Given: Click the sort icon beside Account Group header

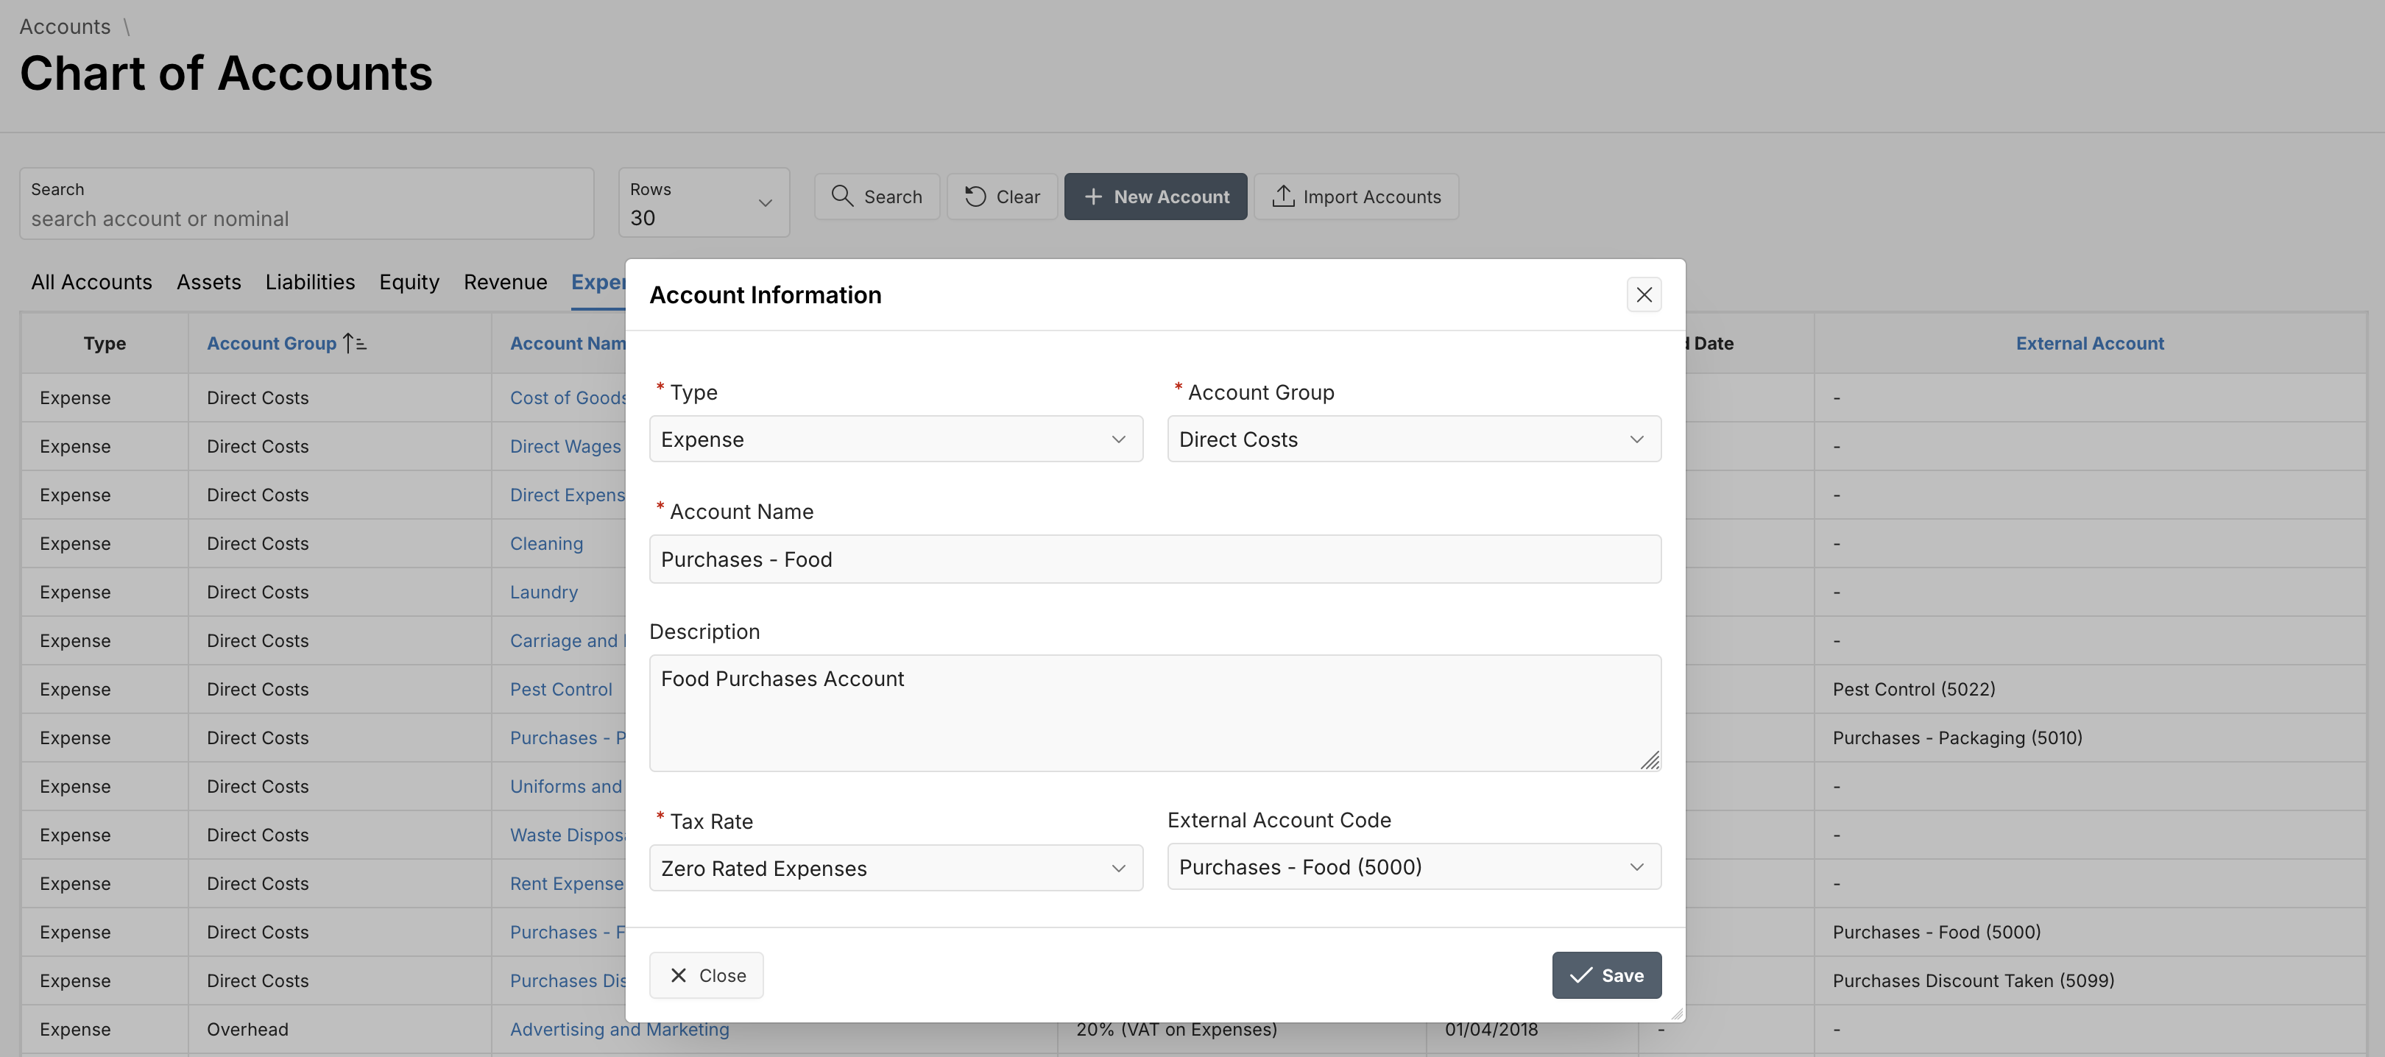Looking at the screenshot, I should pyautogui.click(x=355, y=344).
